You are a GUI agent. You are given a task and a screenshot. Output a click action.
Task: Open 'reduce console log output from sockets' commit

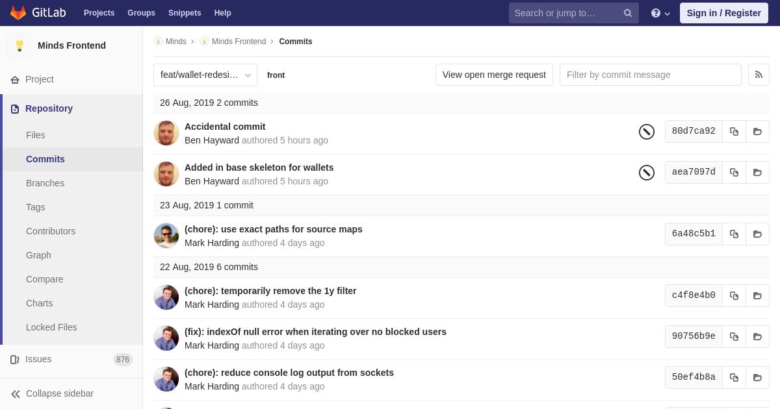tap(289, 373)
